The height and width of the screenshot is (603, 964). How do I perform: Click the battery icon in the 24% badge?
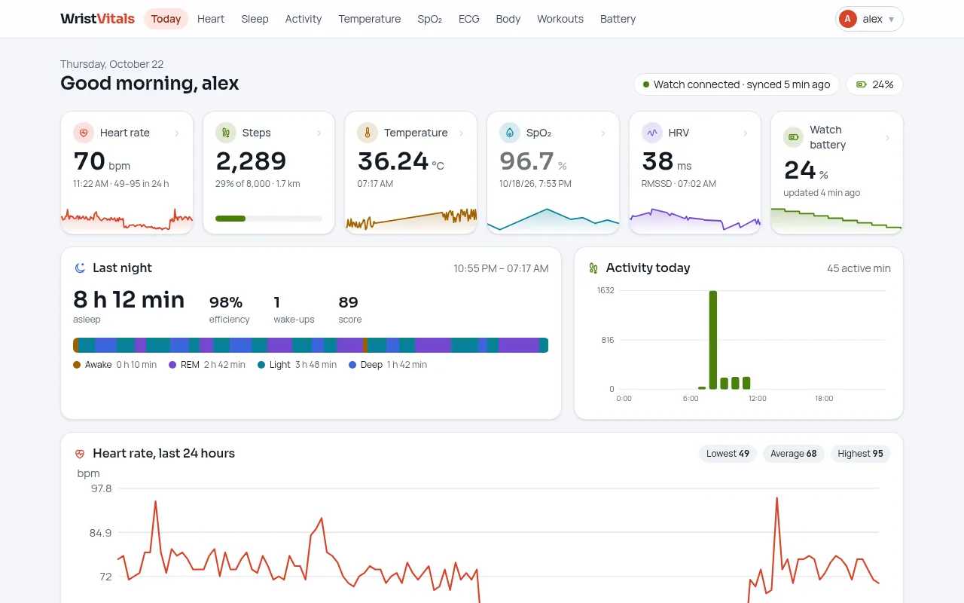click(862, 84)
